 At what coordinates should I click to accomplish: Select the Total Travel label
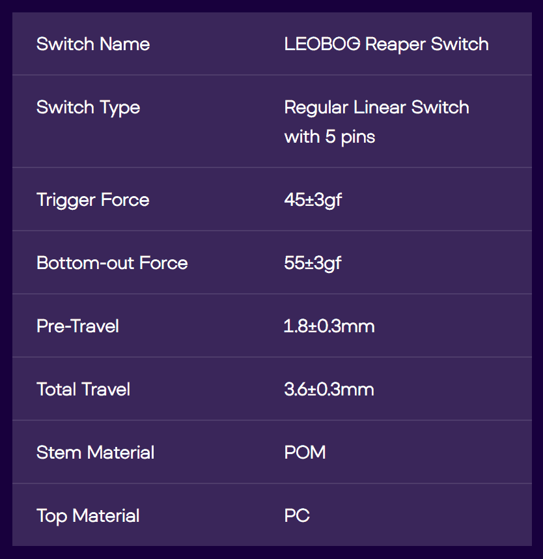(83, 390)
